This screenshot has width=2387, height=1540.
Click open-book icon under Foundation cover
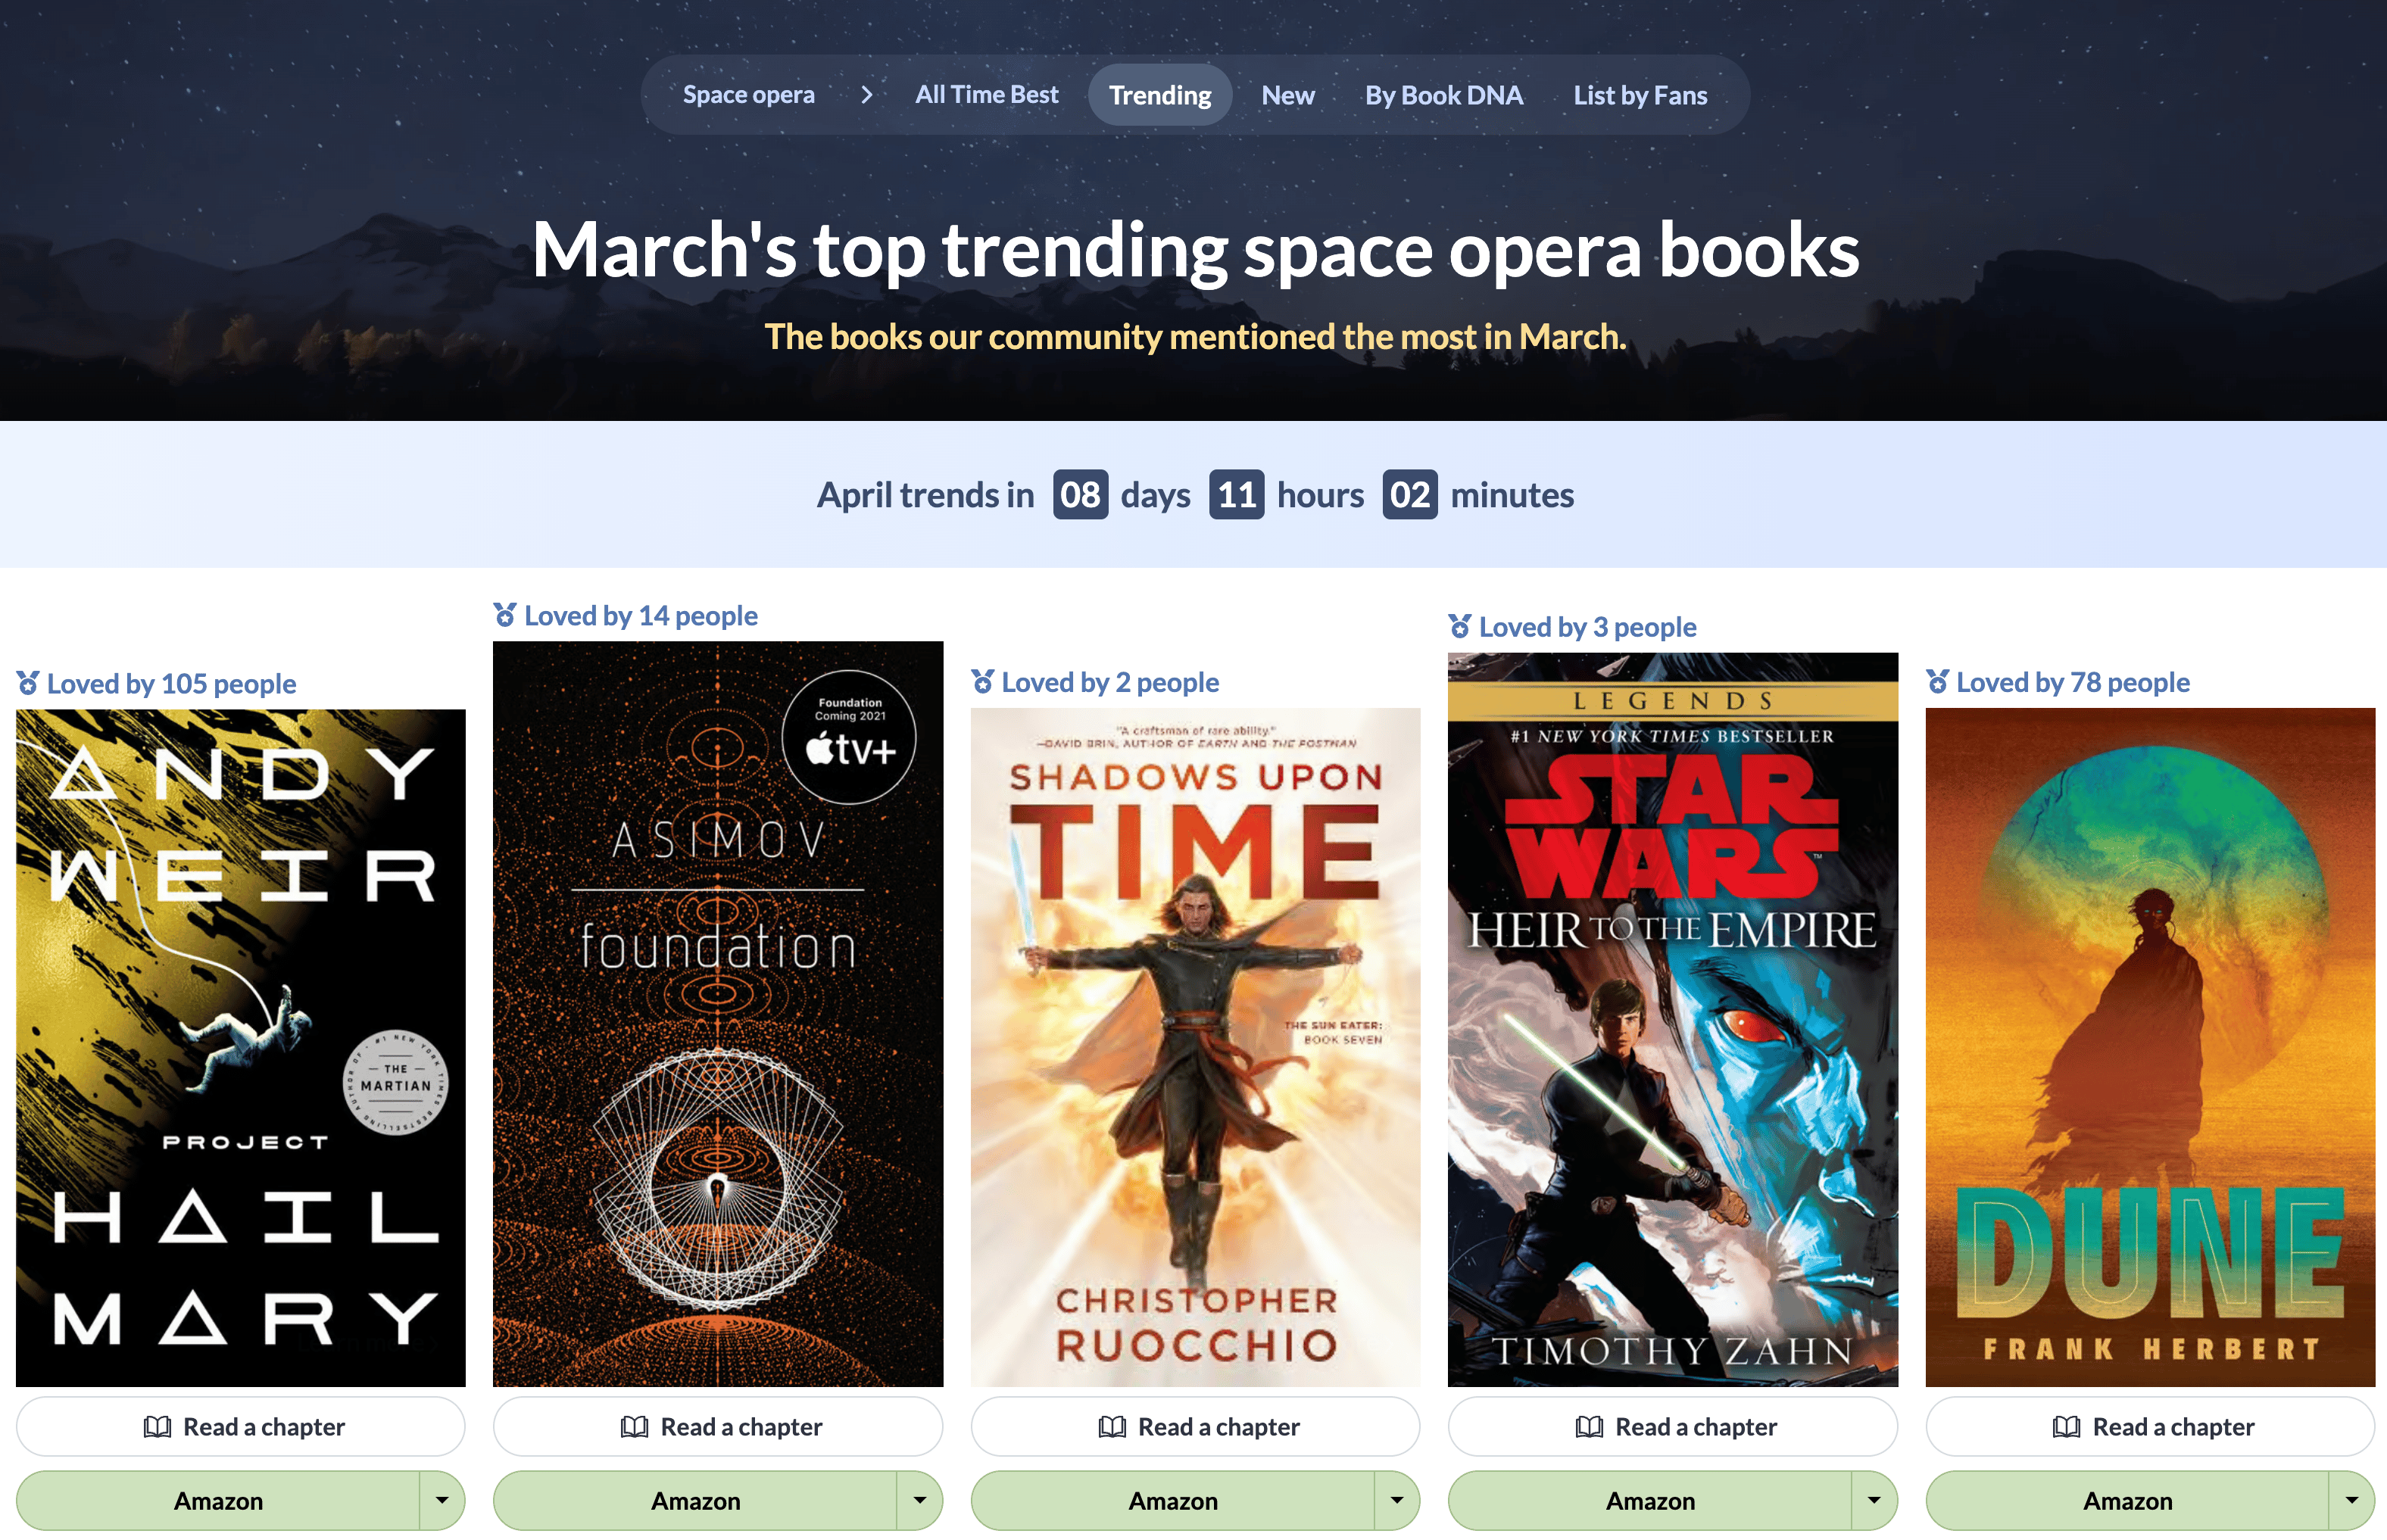pos(634,1427)
